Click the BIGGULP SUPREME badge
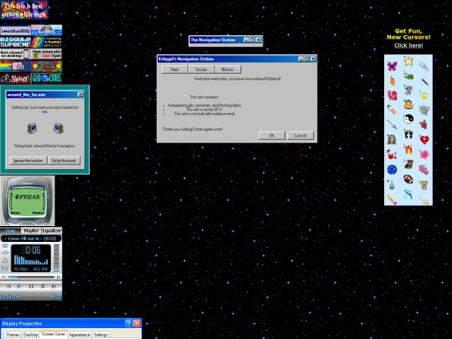 16,42
